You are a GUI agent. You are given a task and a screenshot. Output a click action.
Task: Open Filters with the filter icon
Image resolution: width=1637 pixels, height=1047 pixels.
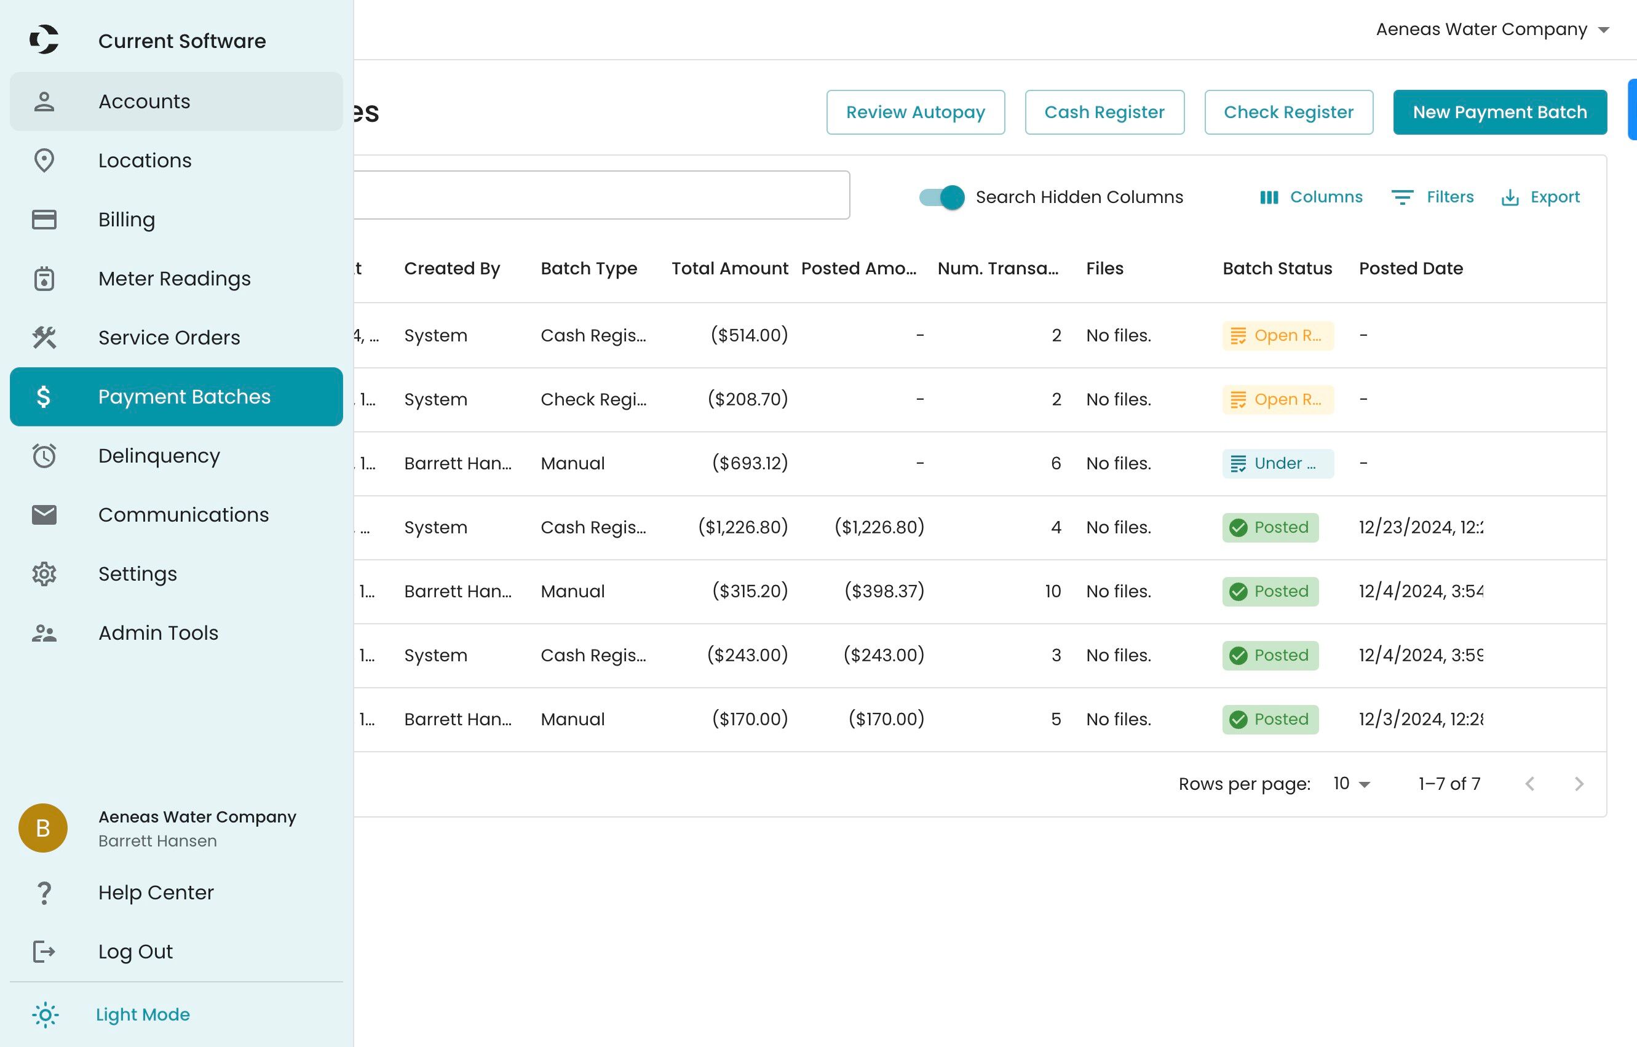1402,197
